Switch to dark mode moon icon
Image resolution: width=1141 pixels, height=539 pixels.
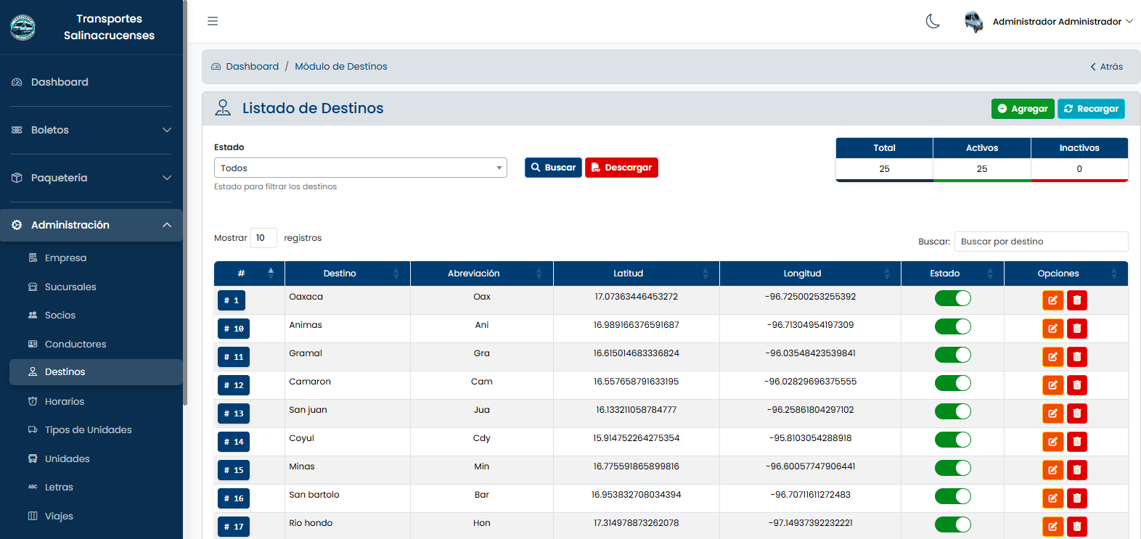click(933, 21)
